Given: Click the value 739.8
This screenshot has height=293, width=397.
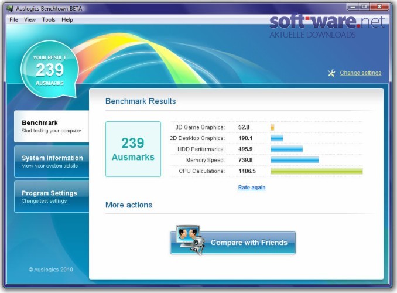Looking at the screenshot, I should coord(245,160).
